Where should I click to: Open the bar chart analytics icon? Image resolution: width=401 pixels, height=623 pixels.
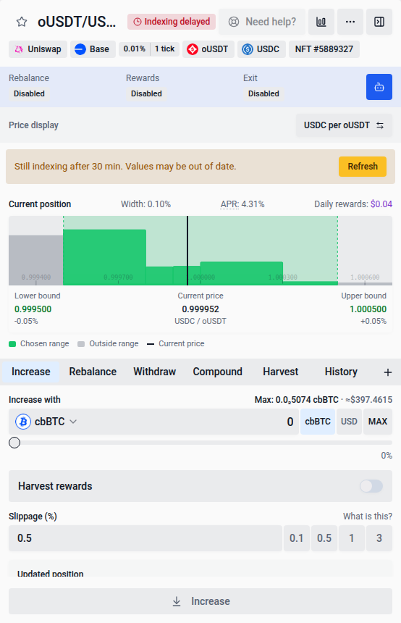point(321,22)
